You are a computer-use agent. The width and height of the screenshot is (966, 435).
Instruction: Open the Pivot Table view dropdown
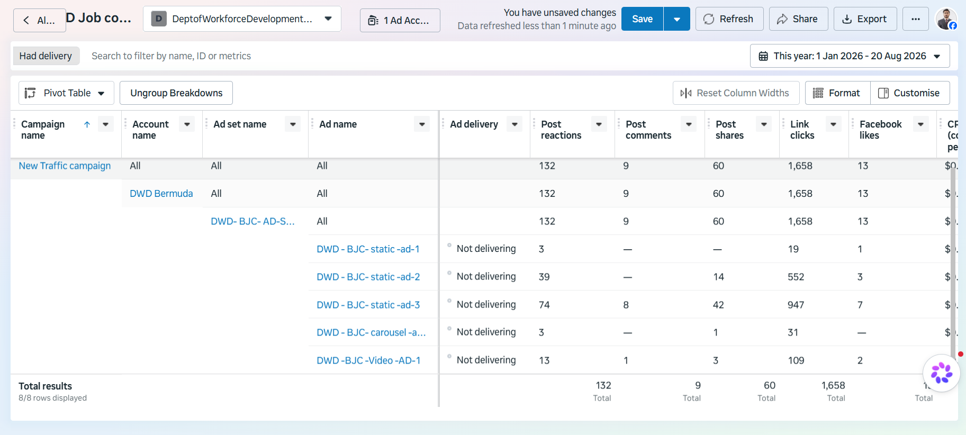[66, 93]
